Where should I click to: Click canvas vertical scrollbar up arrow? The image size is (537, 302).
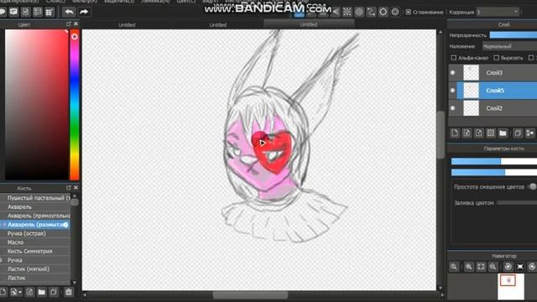point(441,32)
